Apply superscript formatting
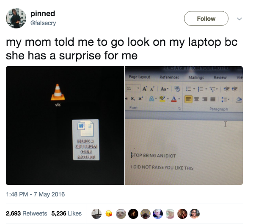 (141, 98)
